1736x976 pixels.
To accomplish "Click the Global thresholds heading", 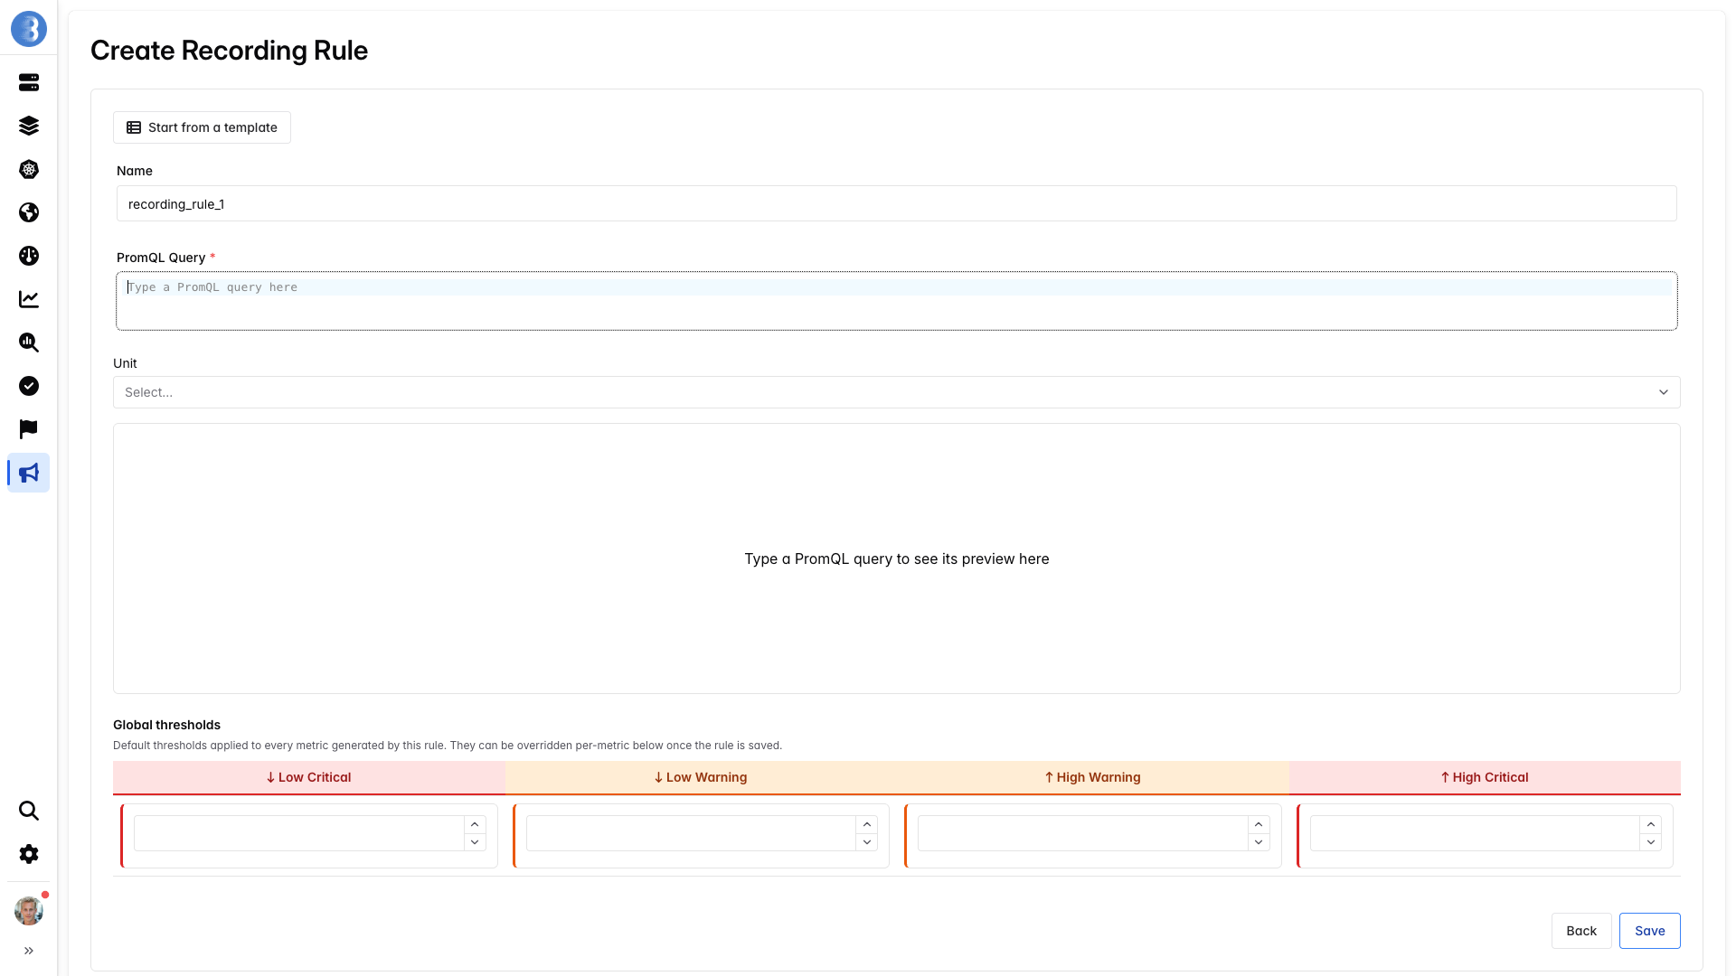I will pos(166,725).
